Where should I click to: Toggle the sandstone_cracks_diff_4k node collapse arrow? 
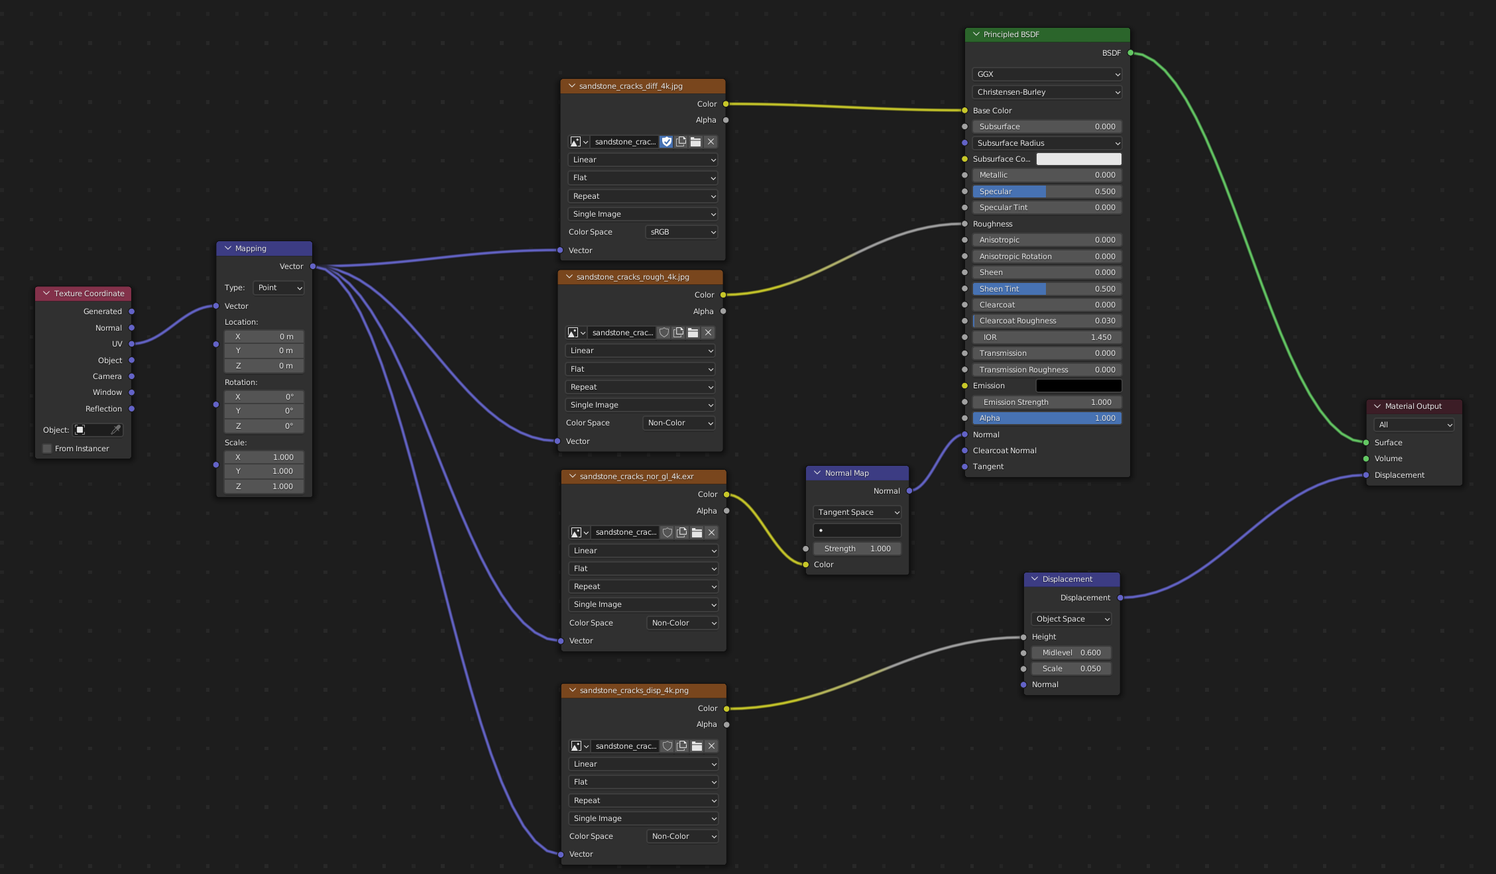click(571, 85)
